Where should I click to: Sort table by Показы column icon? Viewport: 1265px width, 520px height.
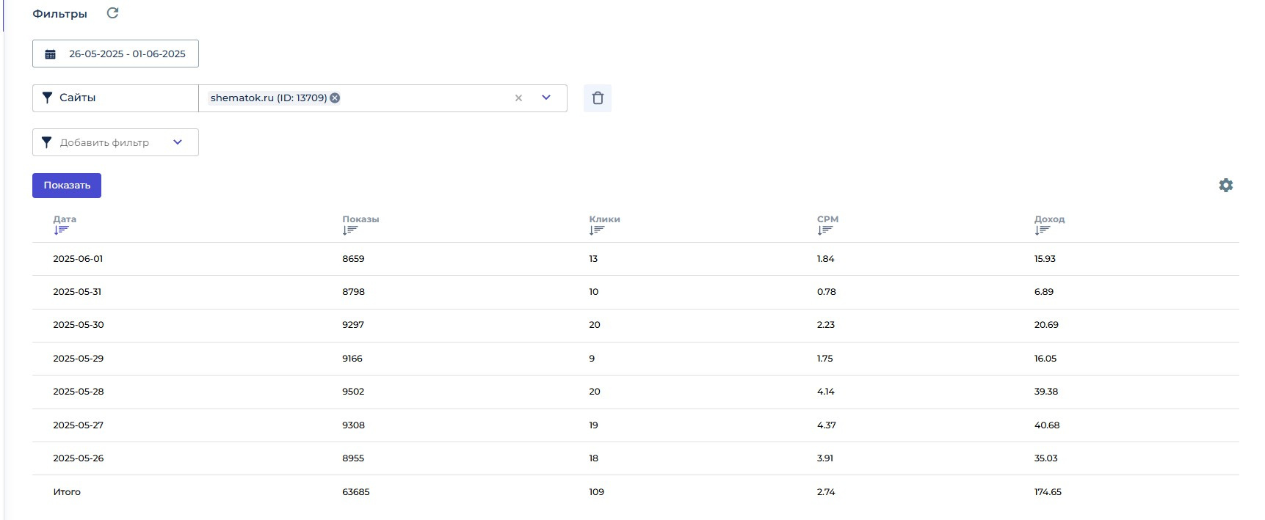pos(350,230)
